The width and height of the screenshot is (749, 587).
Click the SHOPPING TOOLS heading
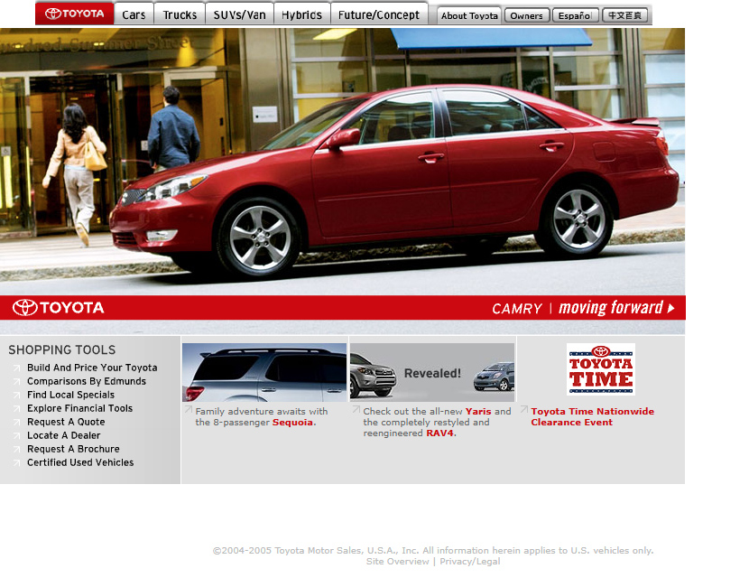[x=62, y=349]
